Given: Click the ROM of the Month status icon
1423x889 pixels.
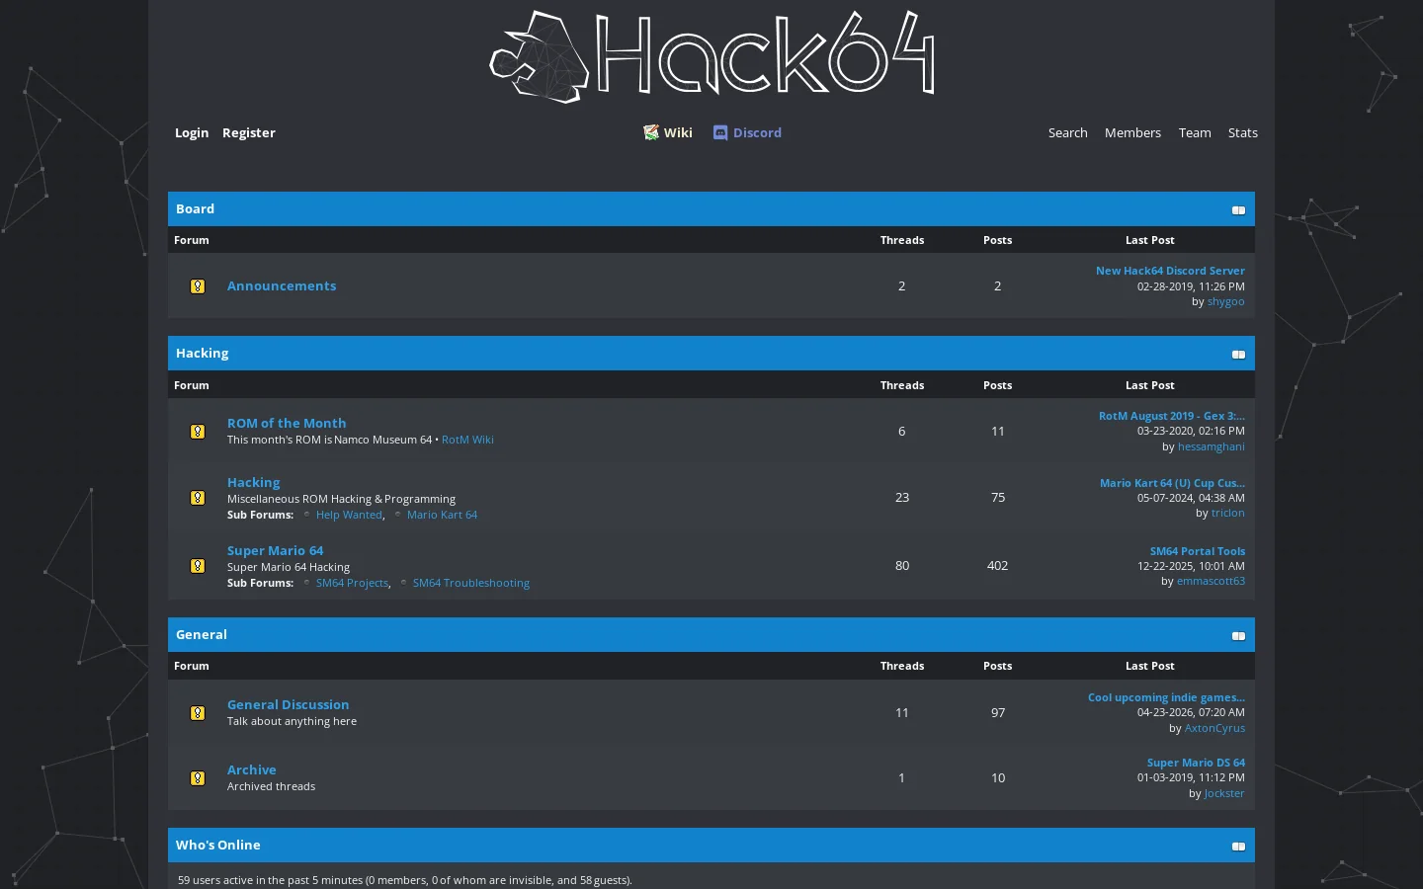Looking at the screenshot, I should 198,432.
